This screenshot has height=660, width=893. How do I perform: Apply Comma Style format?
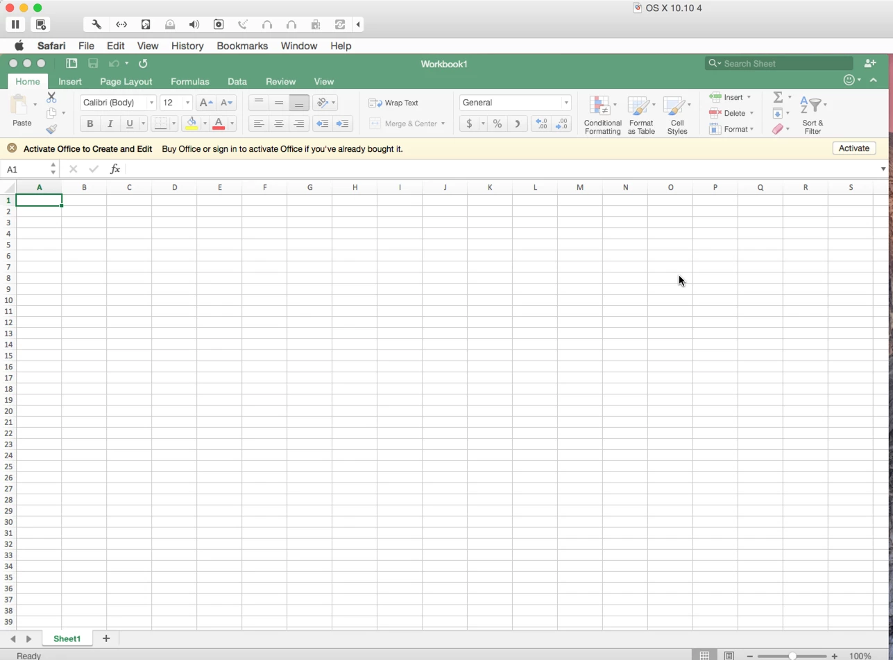[x=517, y=123]
